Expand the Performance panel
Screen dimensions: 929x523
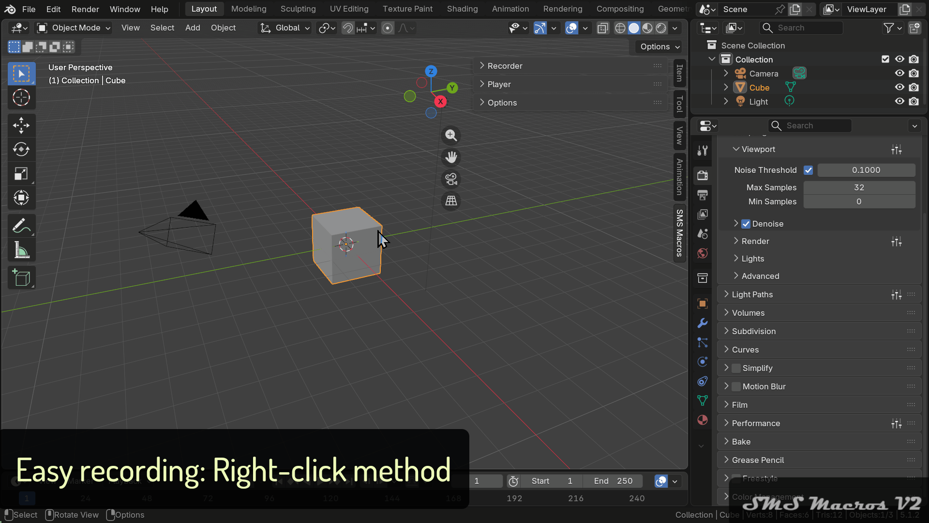point(819,423)
